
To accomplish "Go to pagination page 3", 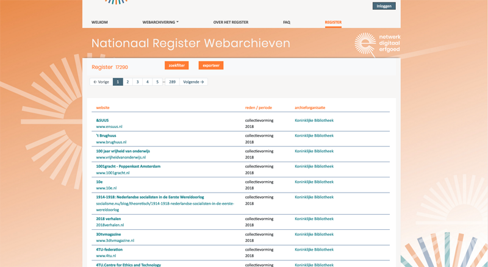I will coord(138,82).
